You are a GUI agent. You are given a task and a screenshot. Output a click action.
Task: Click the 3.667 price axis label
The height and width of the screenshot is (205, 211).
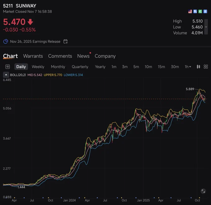[7, 138]
